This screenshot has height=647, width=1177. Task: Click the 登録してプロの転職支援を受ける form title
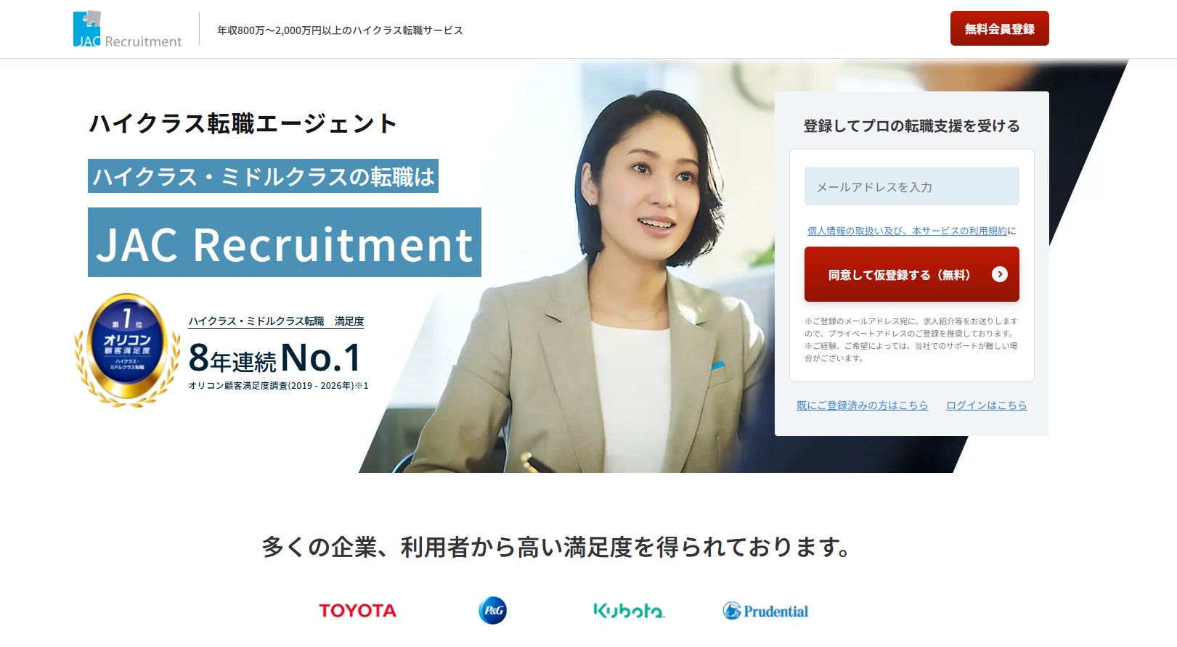911,125
